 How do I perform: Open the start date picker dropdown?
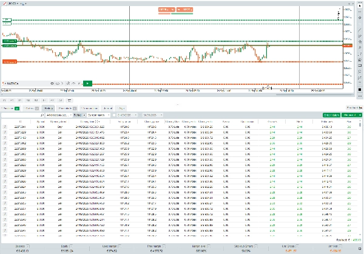(x=136, y=115)
